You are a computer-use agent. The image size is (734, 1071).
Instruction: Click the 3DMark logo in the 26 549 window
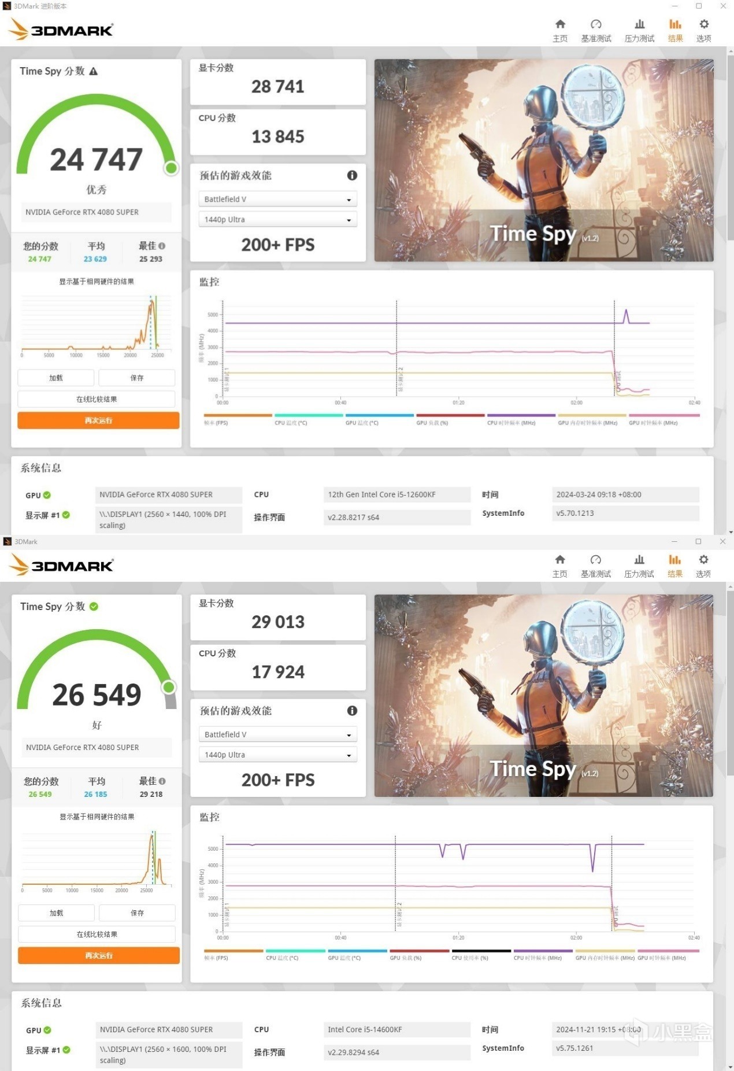[x=61, y=565]
